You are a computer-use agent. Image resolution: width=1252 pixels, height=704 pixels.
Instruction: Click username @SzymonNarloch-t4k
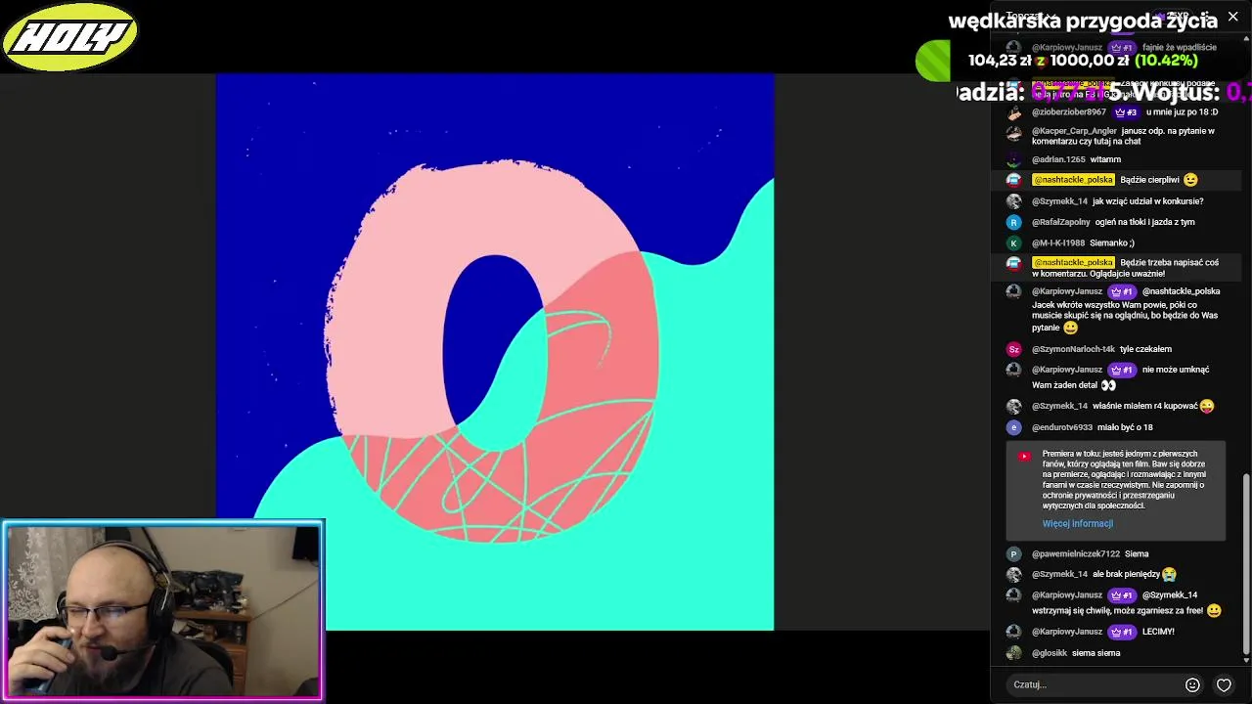tap(1073, 349)
